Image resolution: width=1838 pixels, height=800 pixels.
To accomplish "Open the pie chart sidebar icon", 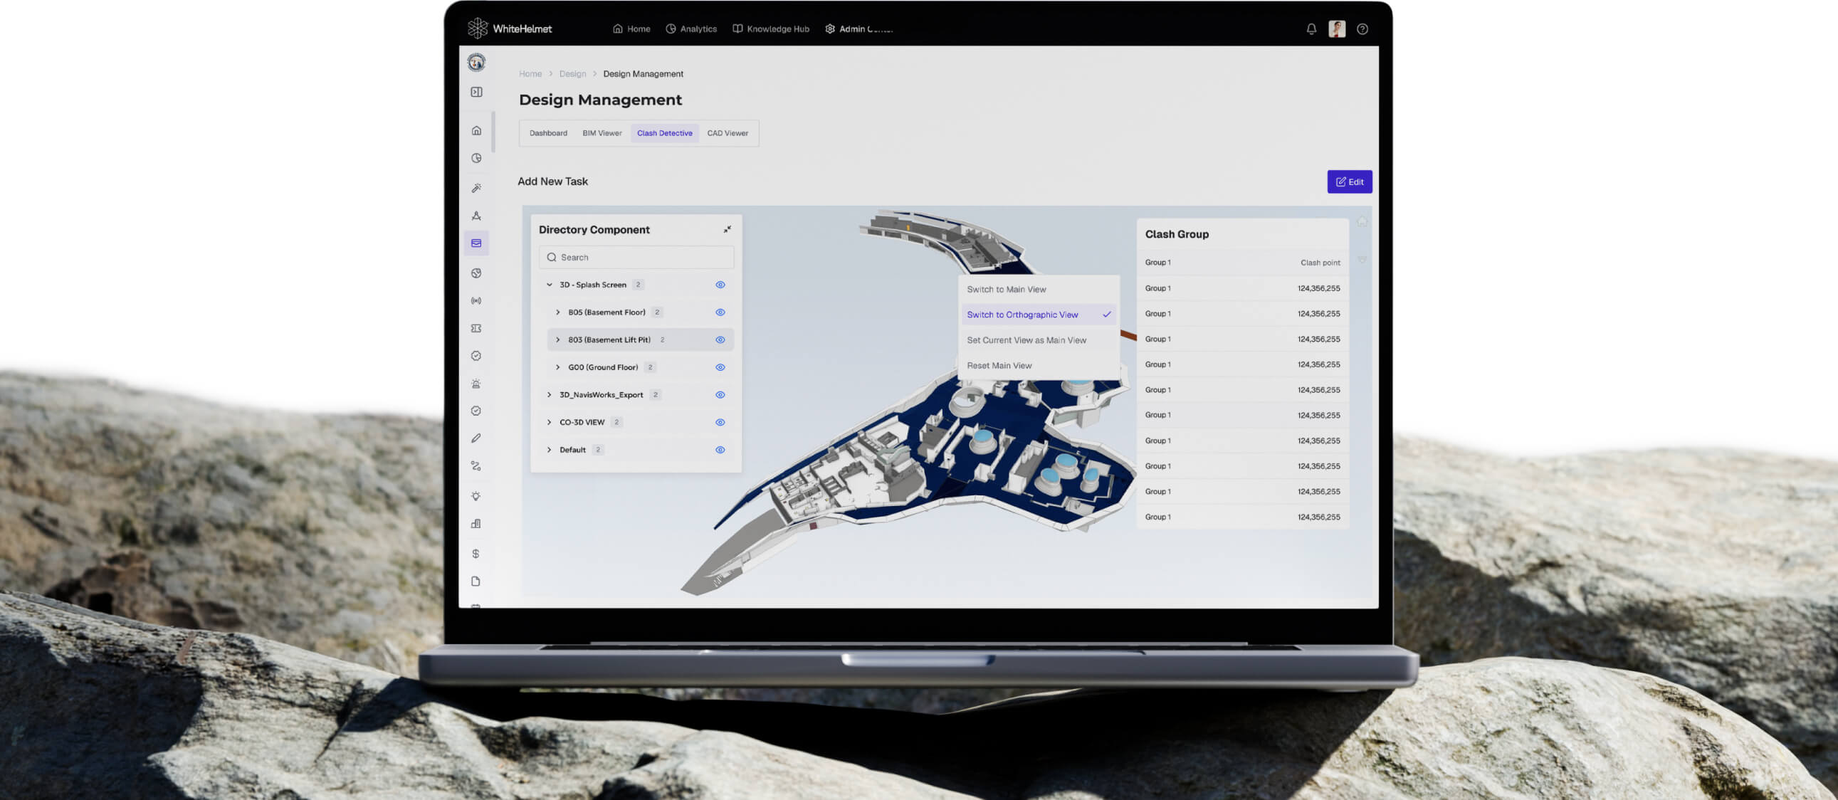I will coord(477,159).
